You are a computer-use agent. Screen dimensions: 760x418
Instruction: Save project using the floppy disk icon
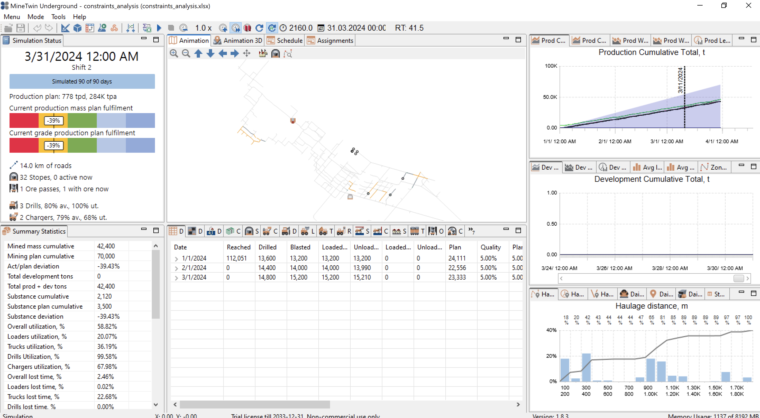(20, 28)
